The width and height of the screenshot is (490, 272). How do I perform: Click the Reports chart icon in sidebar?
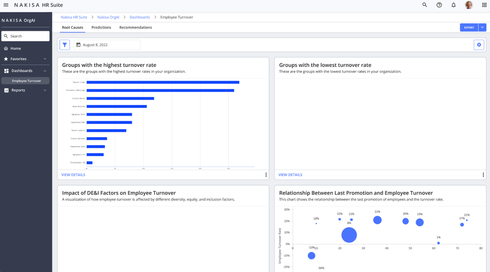(6, 90)
